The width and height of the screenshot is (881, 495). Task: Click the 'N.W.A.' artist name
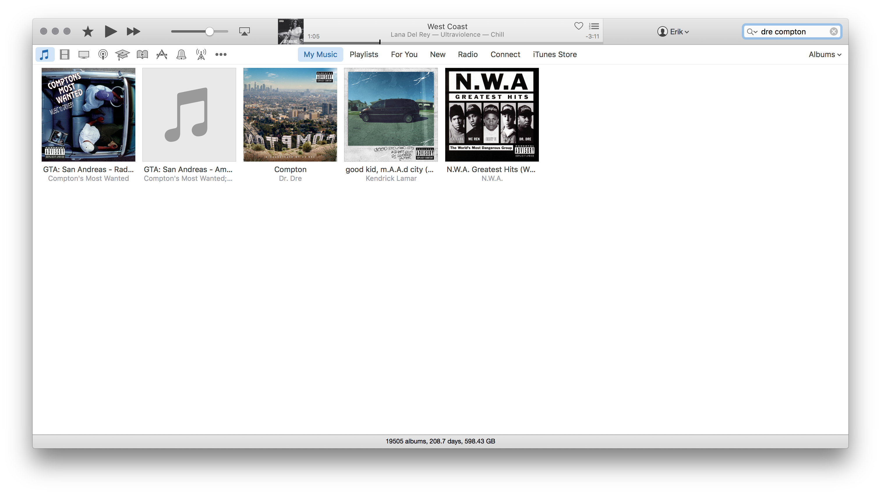pos(492,178)
